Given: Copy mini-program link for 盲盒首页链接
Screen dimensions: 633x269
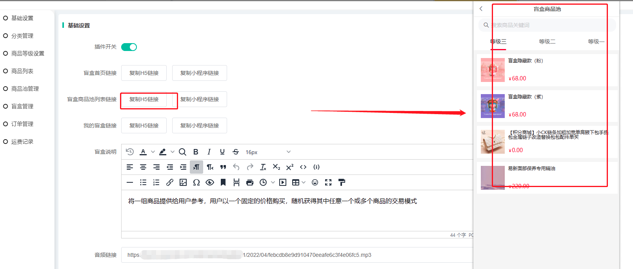Looking at the screenshot, I should (200, 73).
